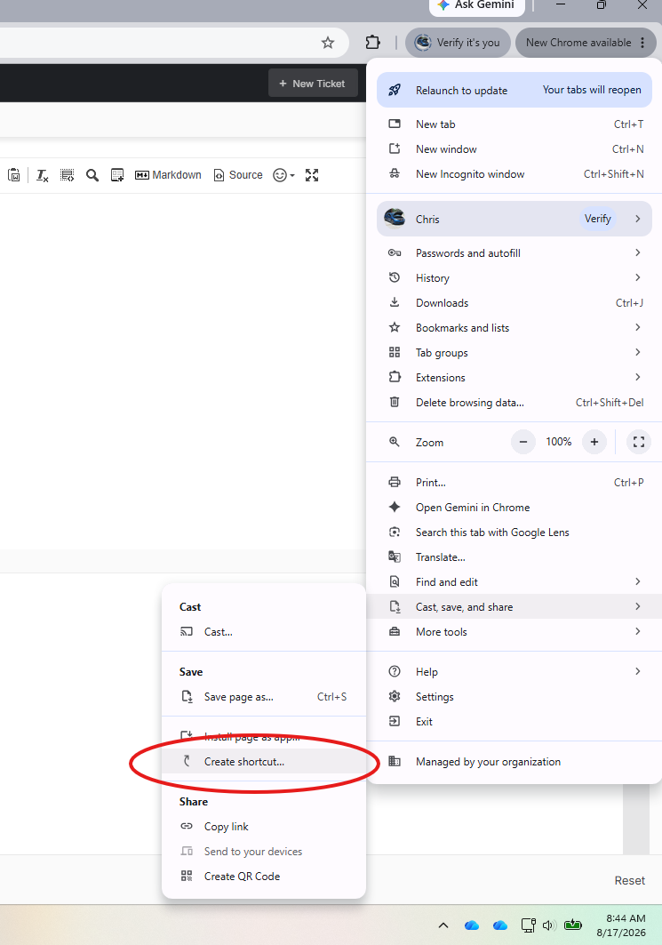Click the bookmark star icon in address bar
Screen dimensions: 662x945
(x=328, y=43)
